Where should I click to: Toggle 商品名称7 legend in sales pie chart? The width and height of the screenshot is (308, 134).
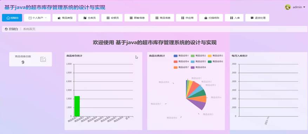[x=181, y=67]
